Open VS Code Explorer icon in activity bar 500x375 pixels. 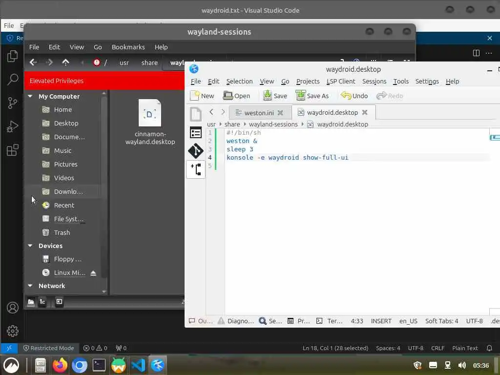point(12,56)
